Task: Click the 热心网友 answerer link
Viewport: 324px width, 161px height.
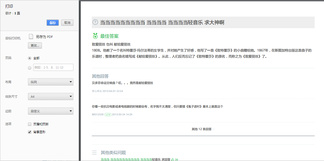Action: tap(97, 91)
